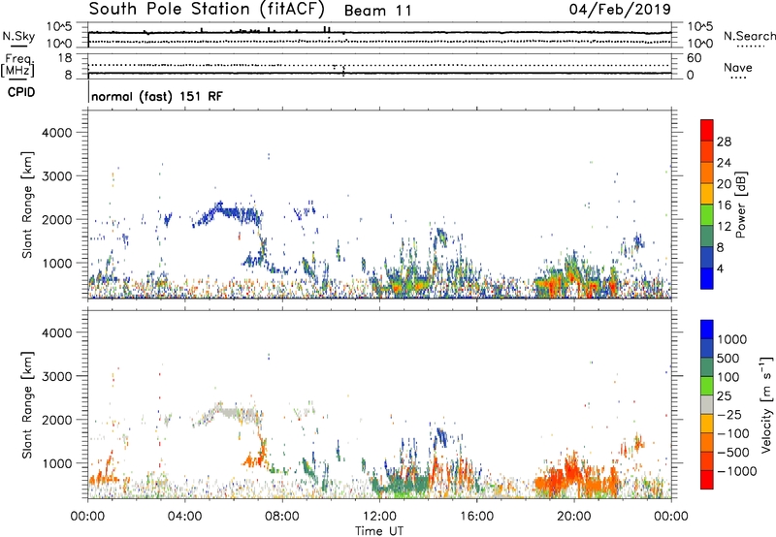
Task: Click the "12:00" time axis label
Action: pos(379,517)
